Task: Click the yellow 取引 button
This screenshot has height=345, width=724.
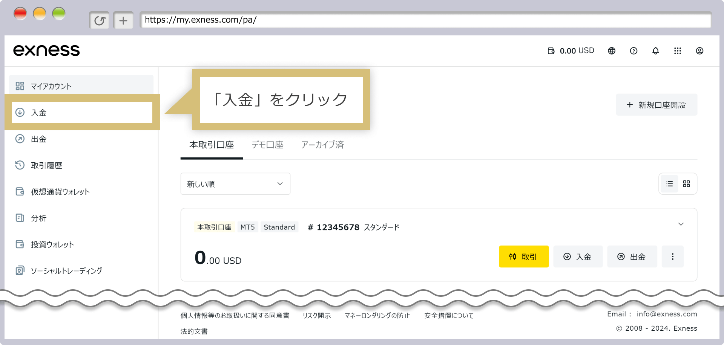Action: (x=523, y=256)
